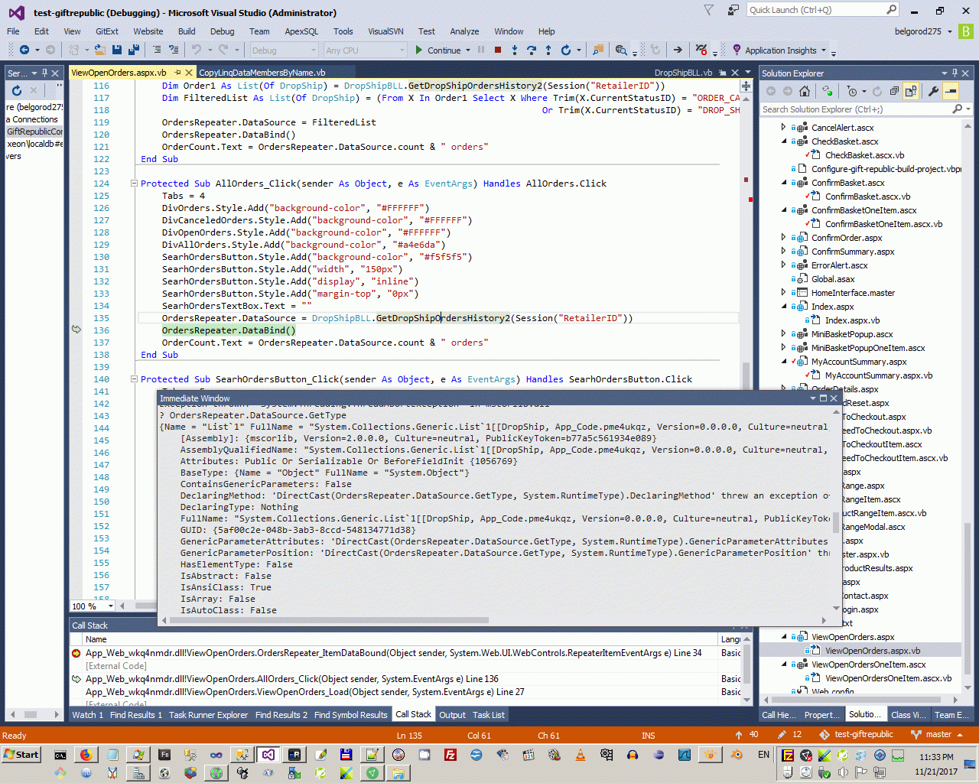Restart debugging with the circular arrow
This screenshot has height=783, width=979.
pos(566,50)
